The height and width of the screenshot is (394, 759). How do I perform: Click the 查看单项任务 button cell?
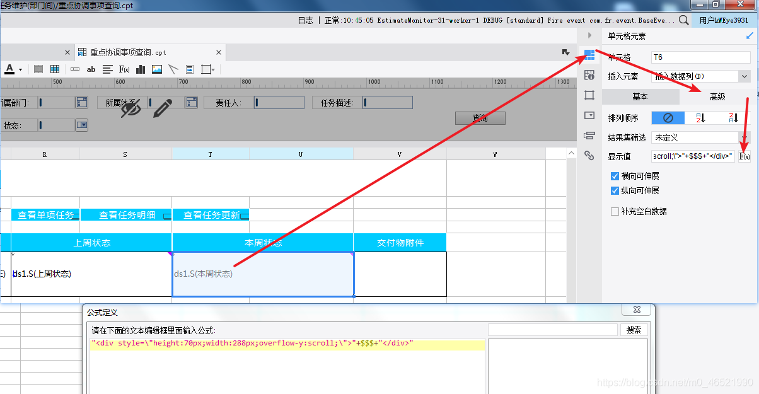click(x=45, y=215)
